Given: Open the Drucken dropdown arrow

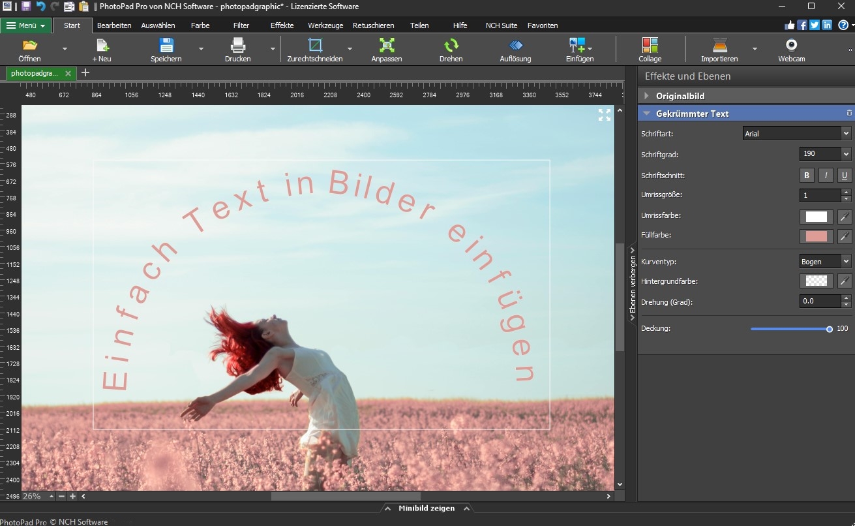Looking at the screenshot, I should click(273, 49).
